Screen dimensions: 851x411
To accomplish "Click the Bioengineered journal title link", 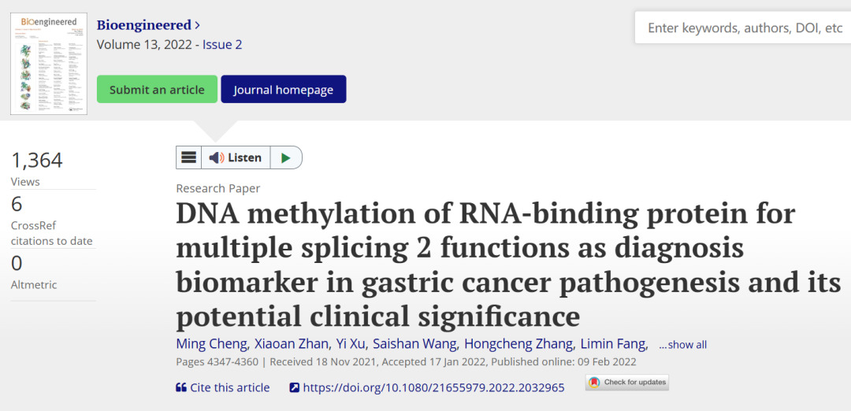I will coord(144,25).
